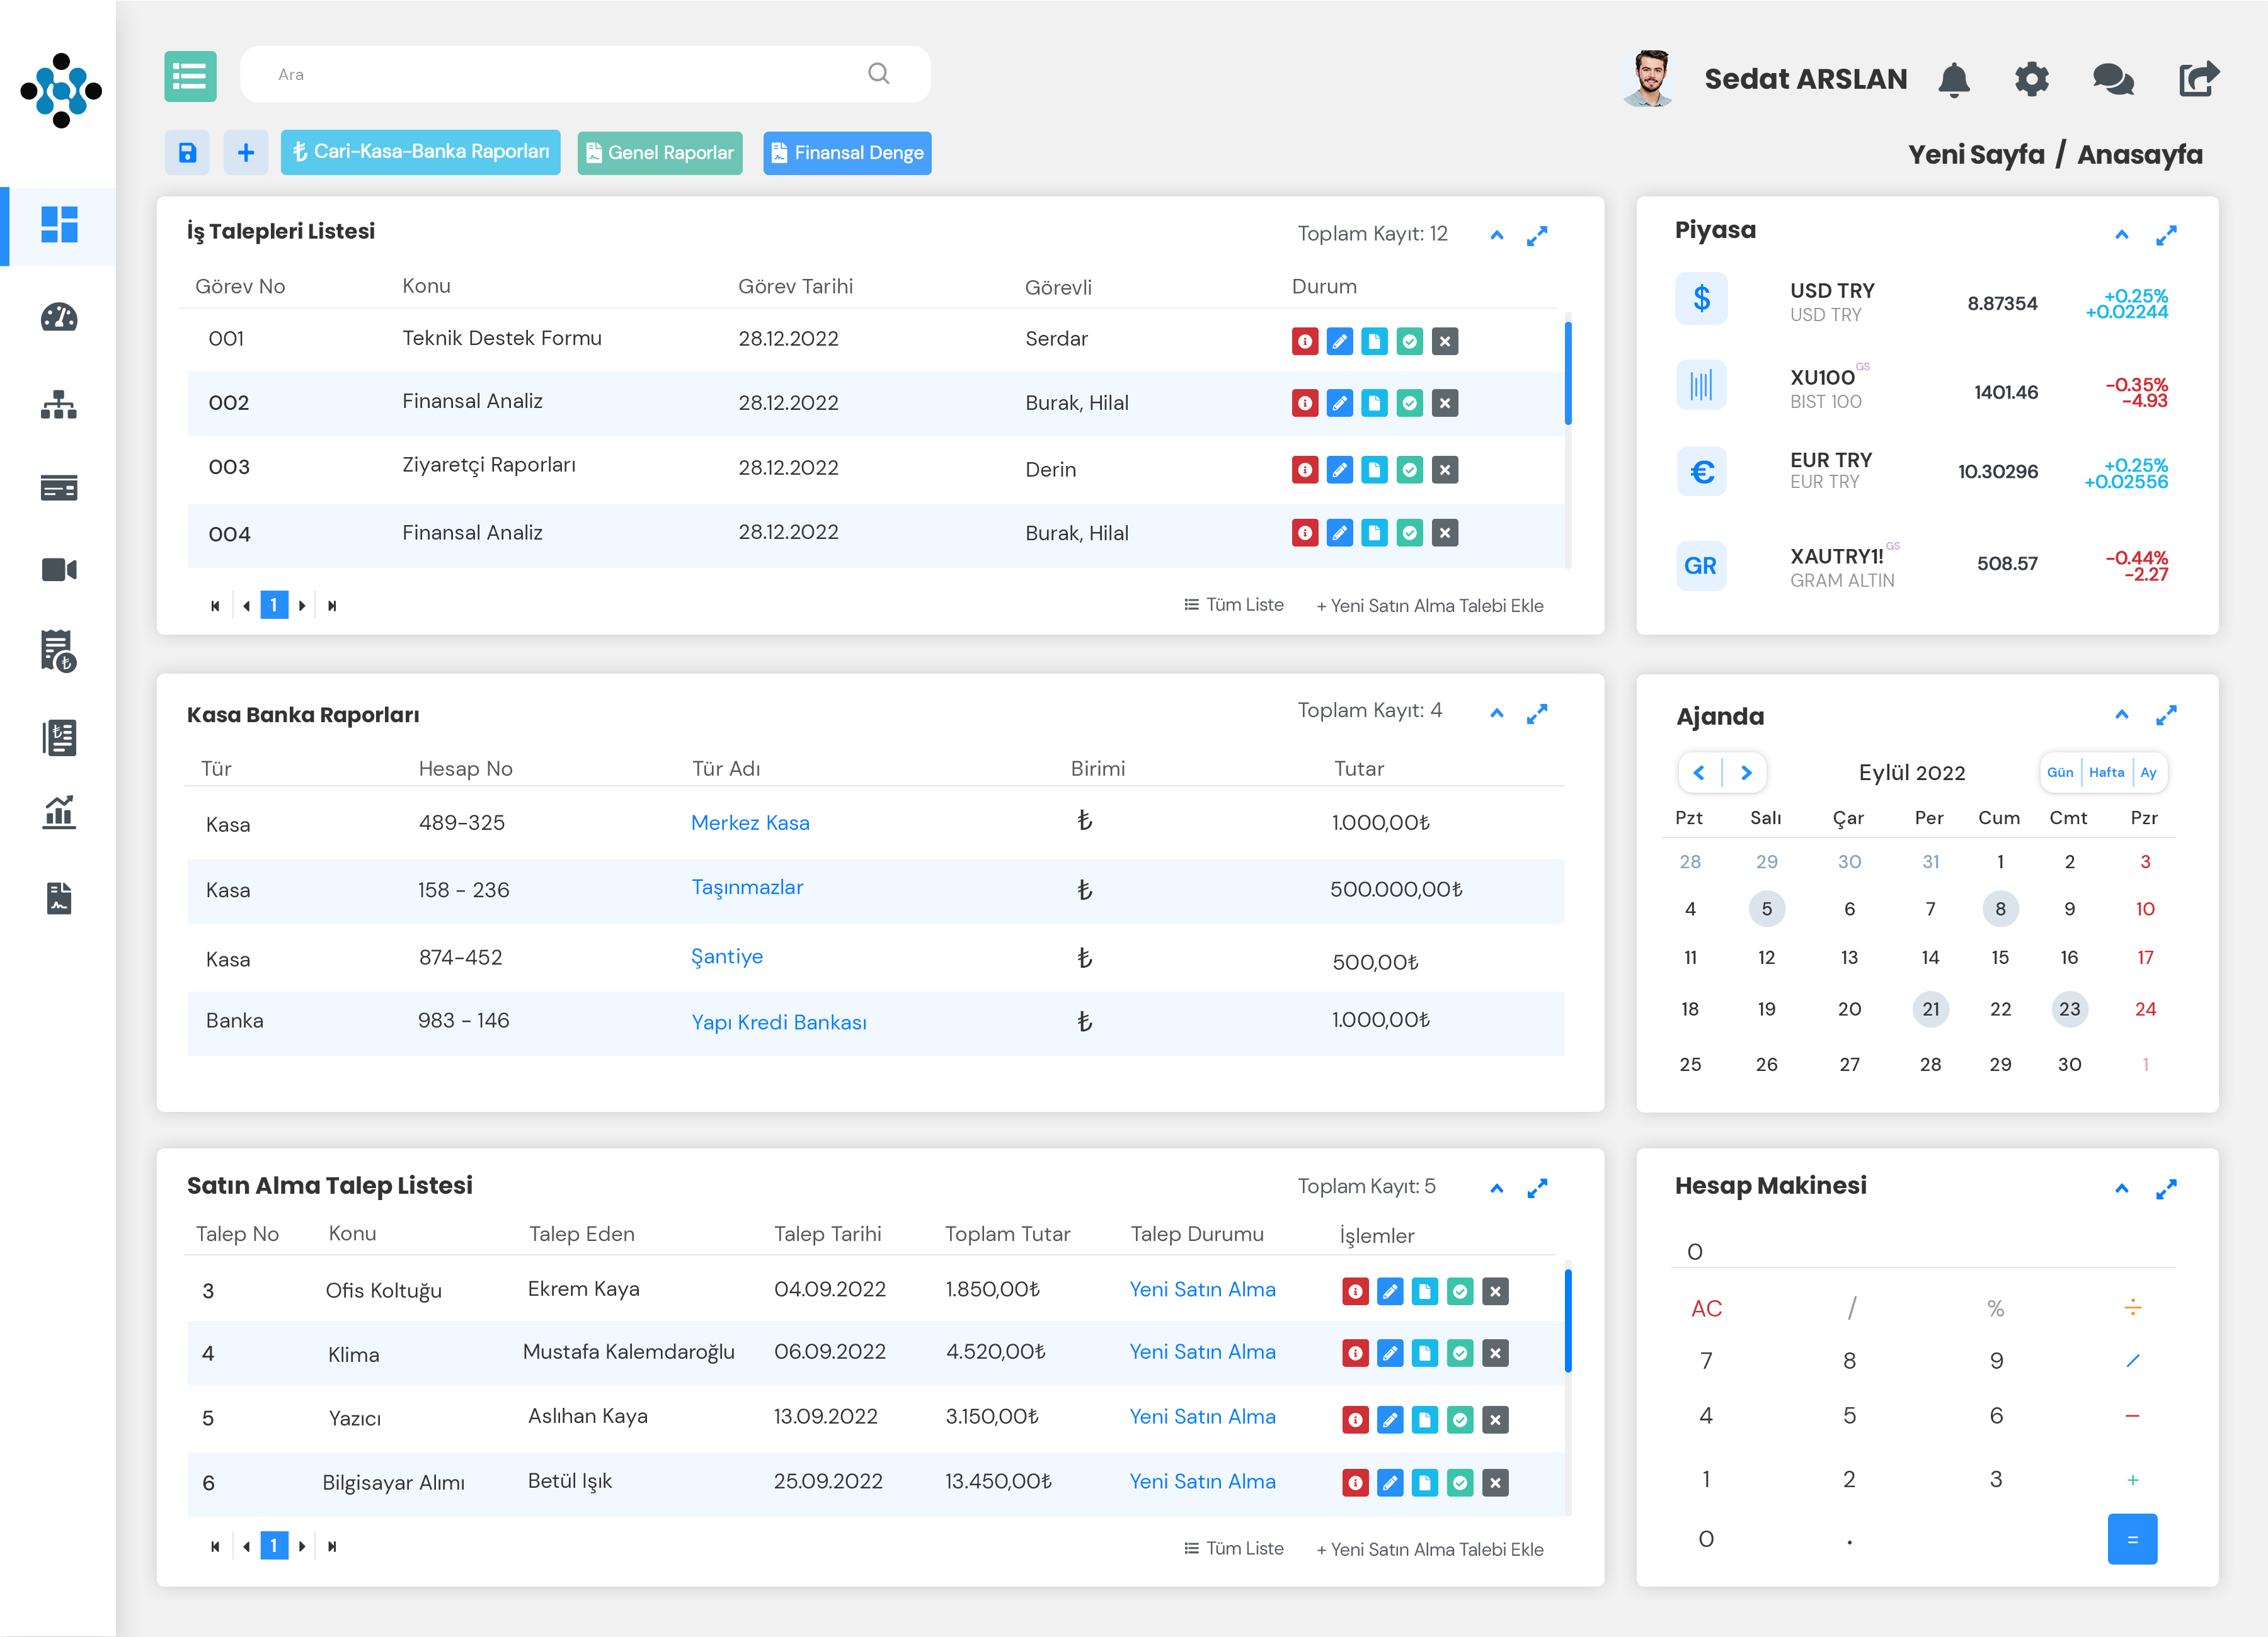The height and width of the screenshot is (1637, 2268).
Task: Open Cari-Kasa-Banka Raporları tab
Action: [x=420, y=153]
